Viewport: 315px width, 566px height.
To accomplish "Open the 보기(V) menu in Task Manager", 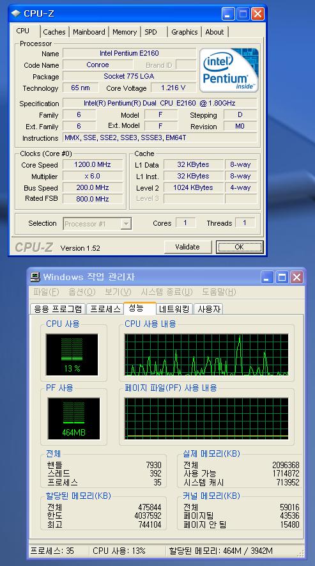I will 118,292.
